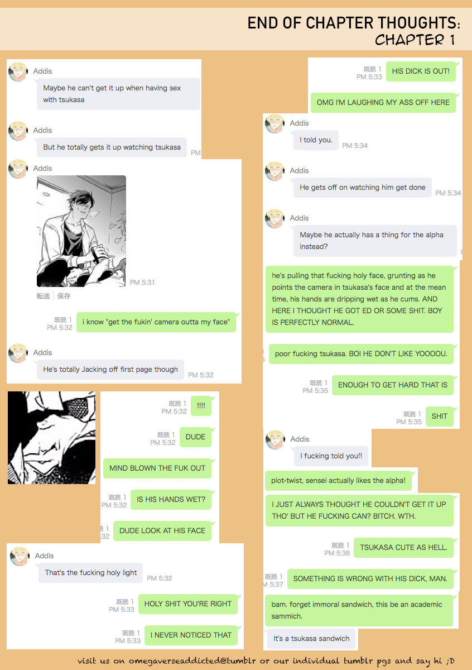472x670 pixels.
Task: Click the 'It's a tsukasa sandwich' message
Action: click(x=312, y=639)
